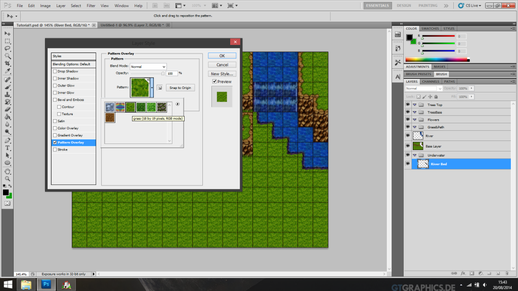Select the Horizontal Type tool
This screenshot has height=291, width=518.
(x=7, y=148)
